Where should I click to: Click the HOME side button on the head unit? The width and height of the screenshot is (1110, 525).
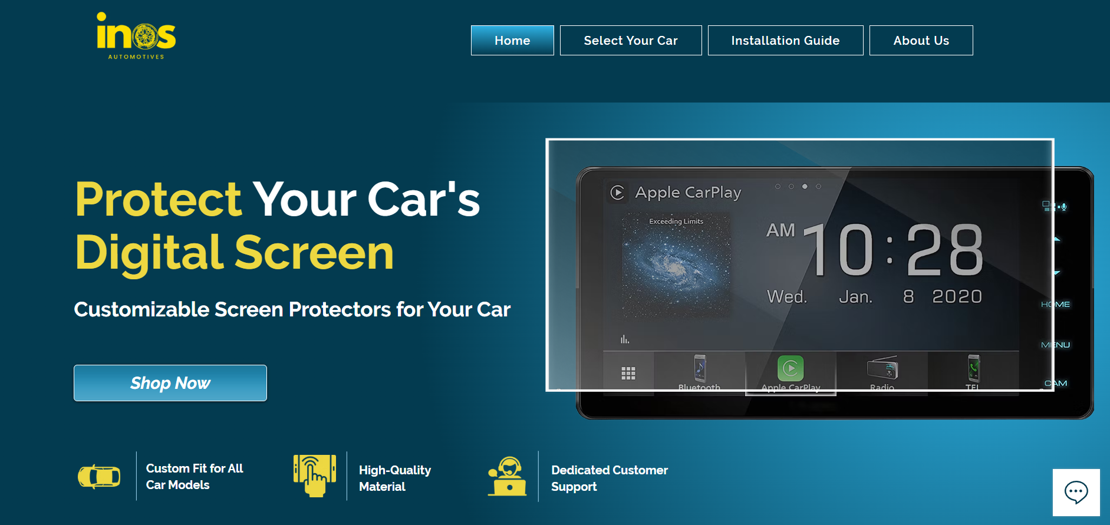point(1055,304)
